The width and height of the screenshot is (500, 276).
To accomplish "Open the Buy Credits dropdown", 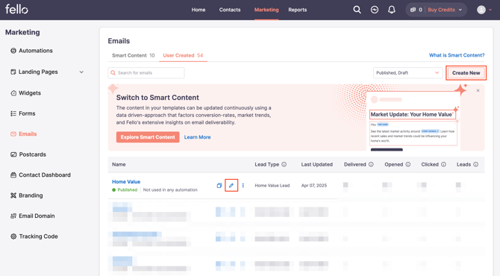I will click(x=445, y=10).
